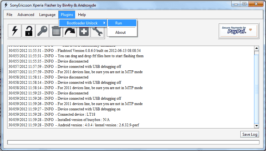Click the lightning bolt title bar icon

click(6, 5)
